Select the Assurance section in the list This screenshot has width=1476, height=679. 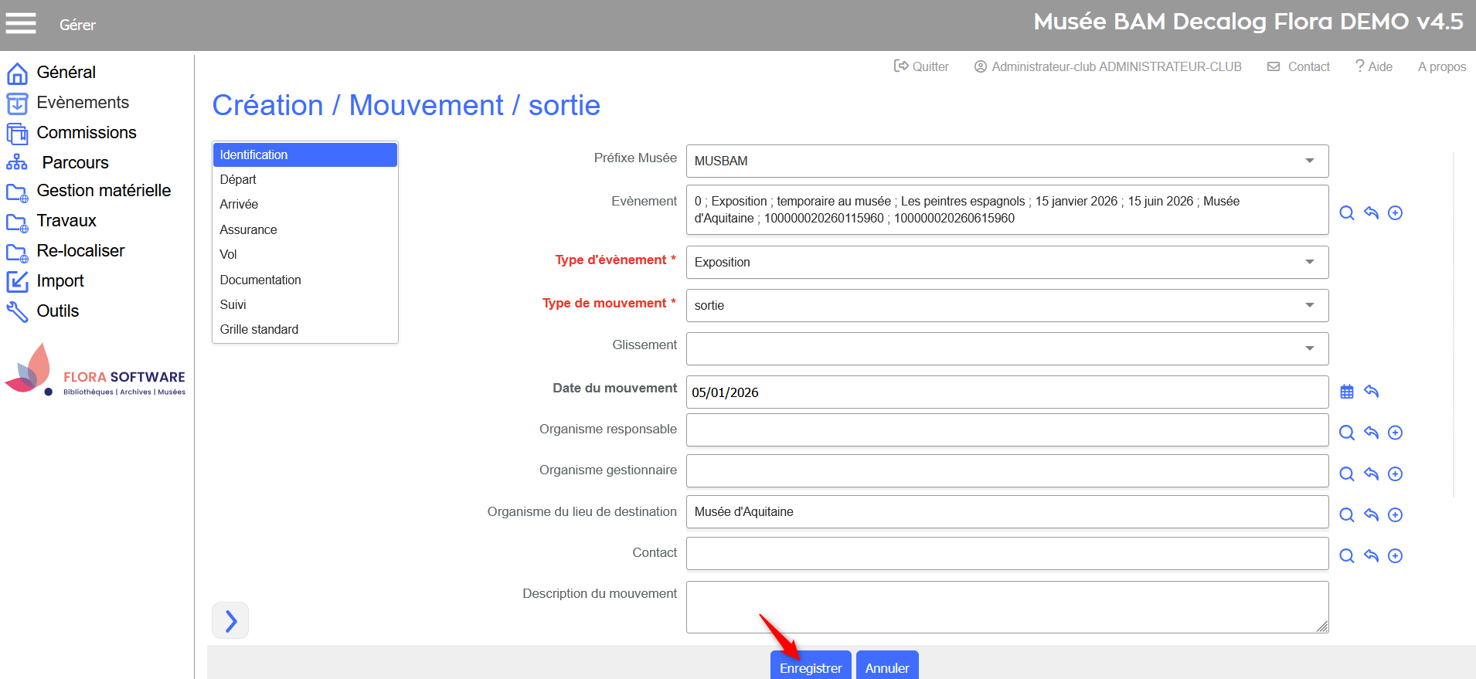point(248,229)
